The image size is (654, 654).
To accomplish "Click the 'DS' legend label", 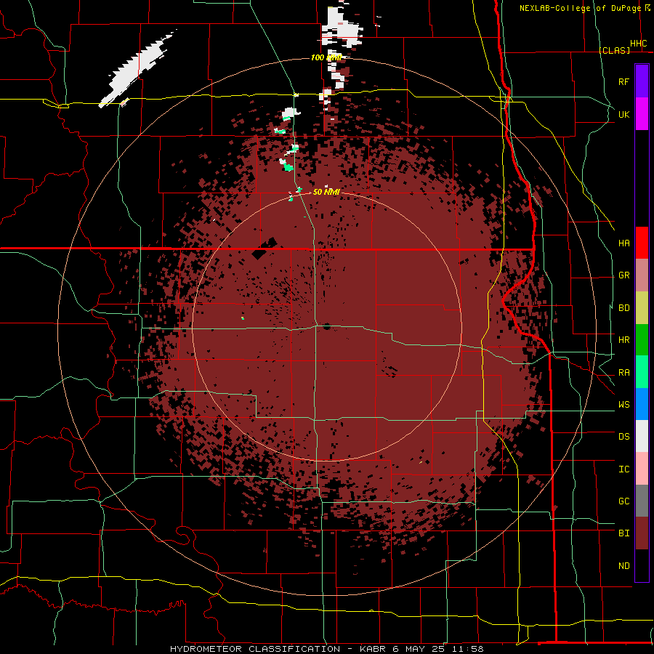I will pyautogui.click(x=623, y=437).
